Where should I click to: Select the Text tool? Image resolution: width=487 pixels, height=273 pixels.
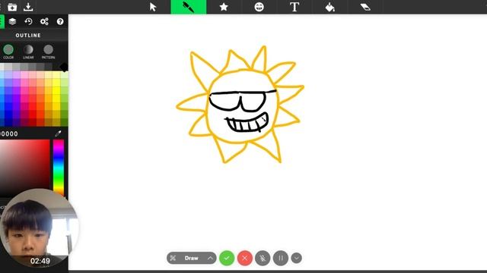(x=294, y=7)
